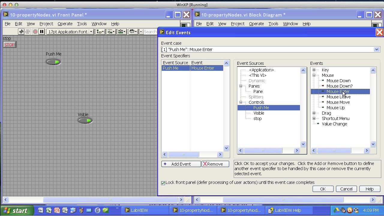Select the Mouse Move event
The width and height of the screenshot is (384, 216).
coord(338,102)
